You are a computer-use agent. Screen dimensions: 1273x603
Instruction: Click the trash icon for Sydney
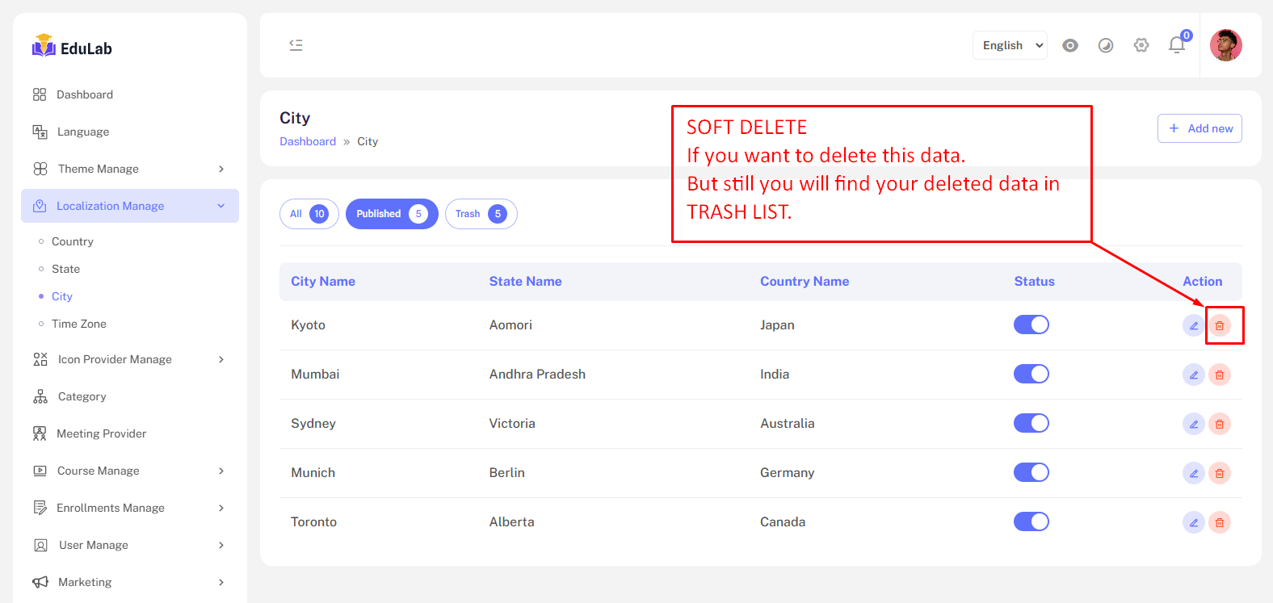click(x=1220, y=424)
